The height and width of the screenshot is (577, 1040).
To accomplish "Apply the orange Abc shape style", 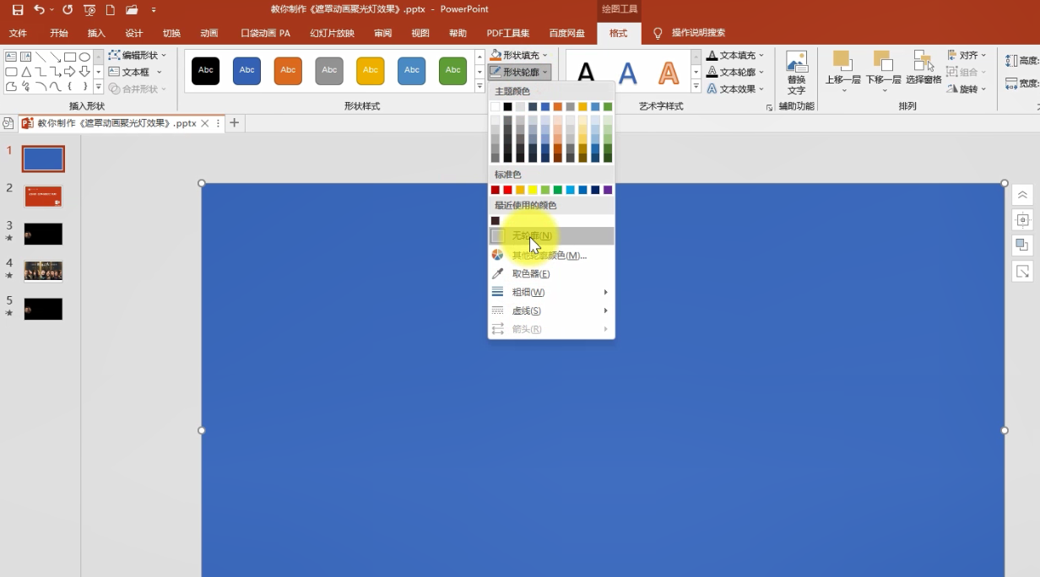I will [x=288, y=71].
